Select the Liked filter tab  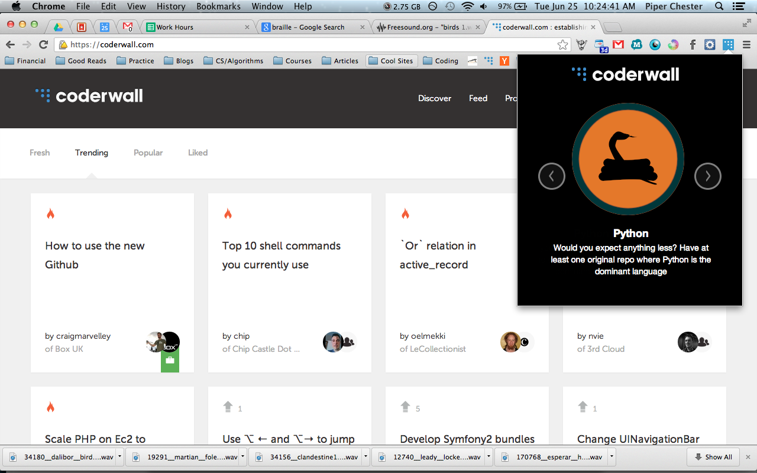tap(198, 153)
